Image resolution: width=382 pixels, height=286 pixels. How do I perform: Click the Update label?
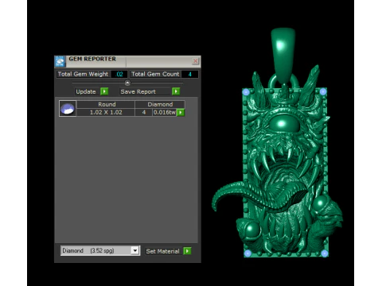click(x=86, y=91)
